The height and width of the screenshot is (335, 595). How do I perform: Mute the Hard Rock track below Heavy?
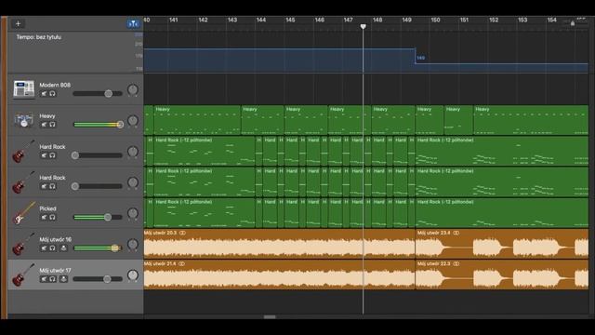[x=44, y=155]
